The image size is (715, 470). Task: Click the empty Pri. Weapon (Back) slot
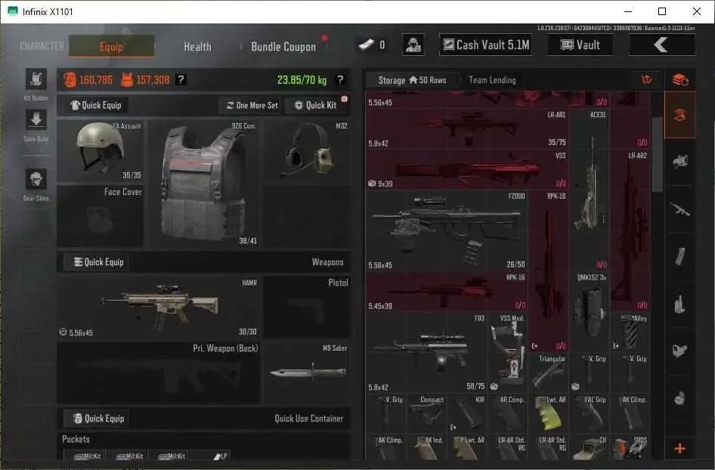159,373
